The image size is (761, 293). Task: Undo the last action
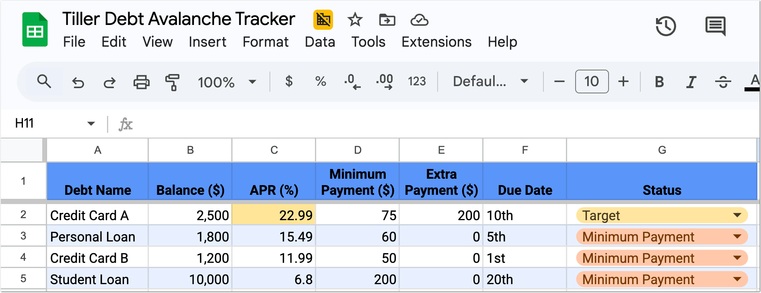click(x=78, y=83)
